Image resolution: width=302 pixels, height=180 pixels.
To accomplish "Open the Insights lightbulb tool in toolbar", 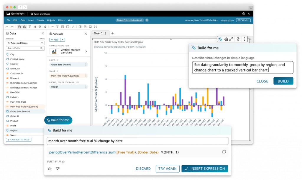I will (40, 27).
